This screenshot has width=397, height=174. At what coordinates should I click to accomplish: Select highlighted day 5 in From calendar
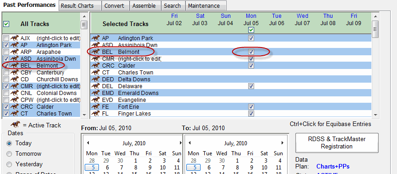92,168
